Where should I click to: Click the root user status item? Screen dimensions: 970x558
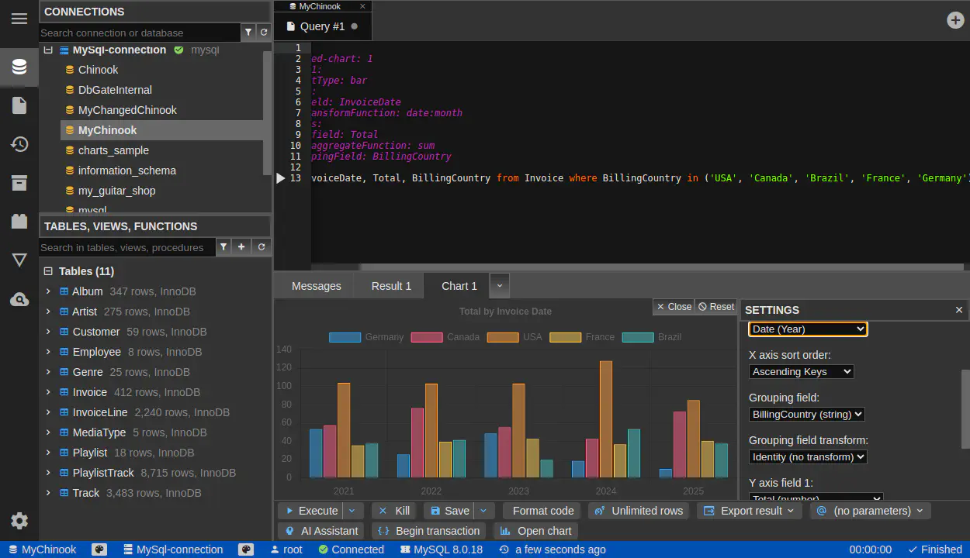(286, 549)
